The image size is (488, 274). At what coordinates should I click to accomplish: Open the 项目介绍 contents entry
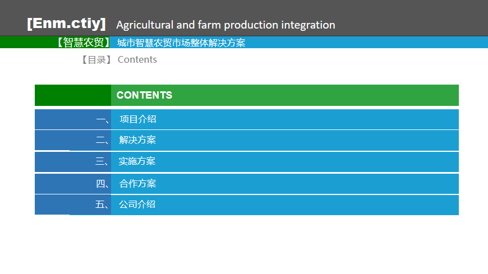pos(138,119)
